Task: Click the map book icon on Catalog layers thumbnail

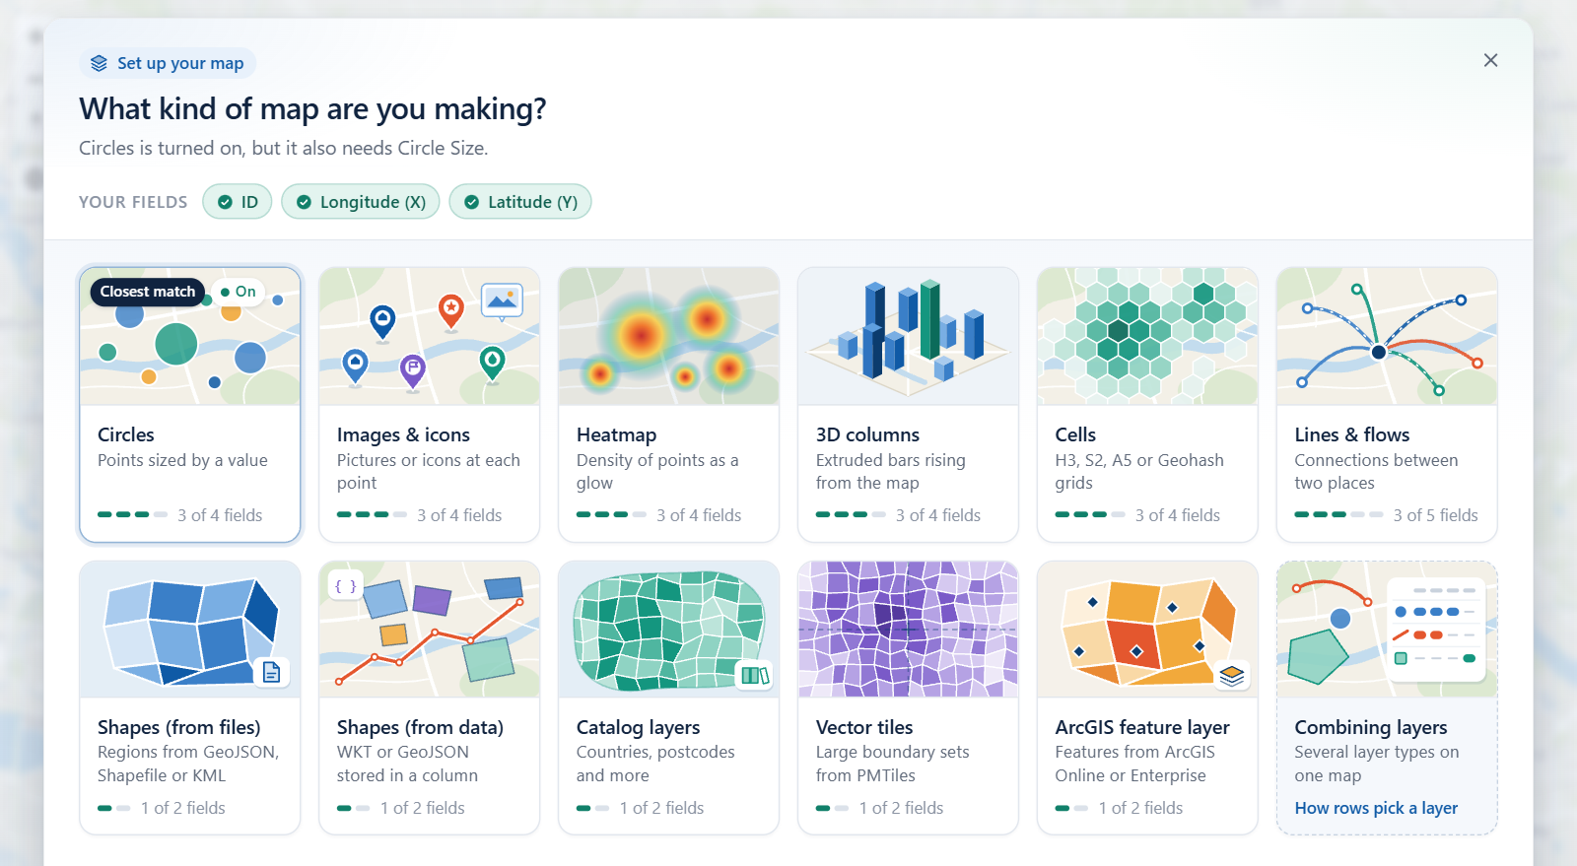Action: tap(755, 675)
